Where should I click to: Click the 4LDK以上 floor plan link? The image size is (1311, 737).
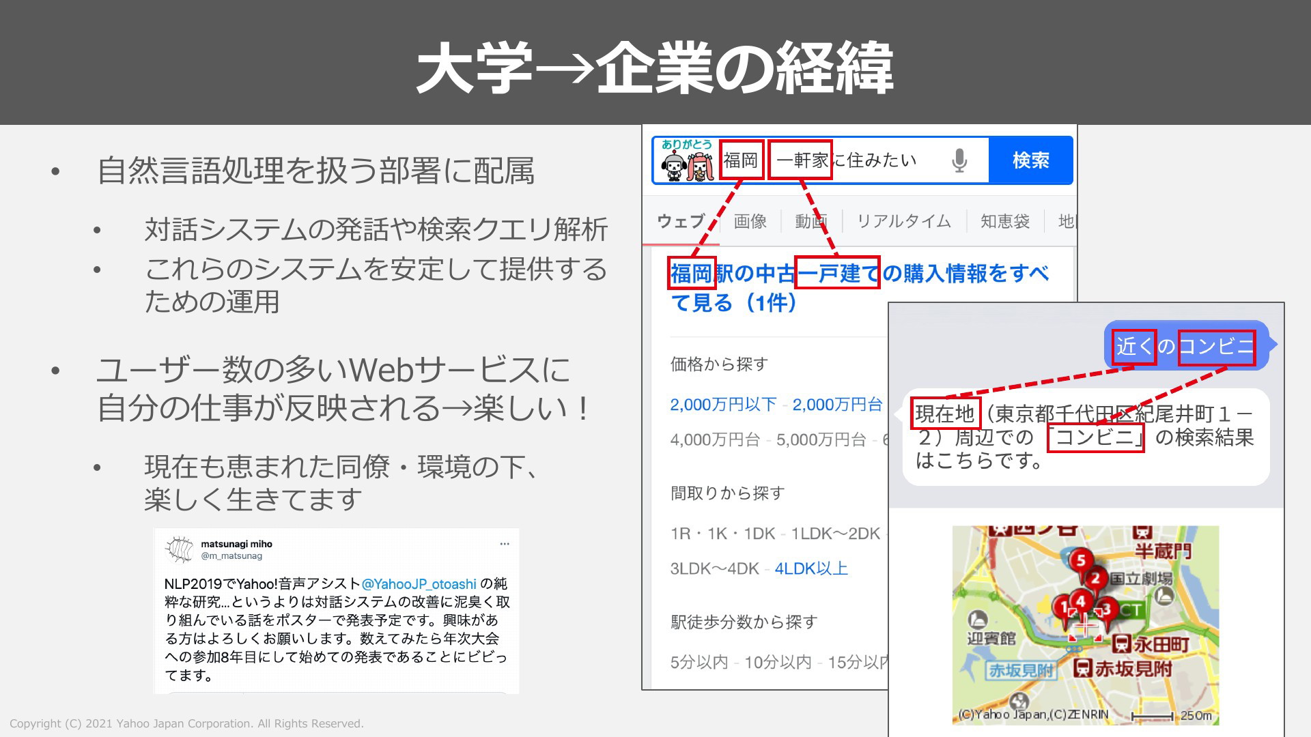pyautogui.click(x=811, y=568)
